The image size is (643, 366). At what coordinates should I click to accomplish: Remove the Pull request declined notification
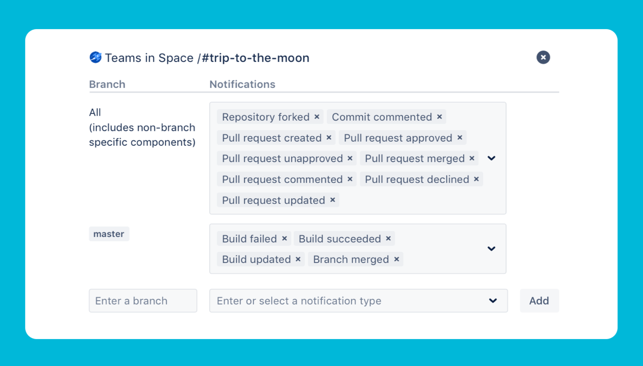476,179
